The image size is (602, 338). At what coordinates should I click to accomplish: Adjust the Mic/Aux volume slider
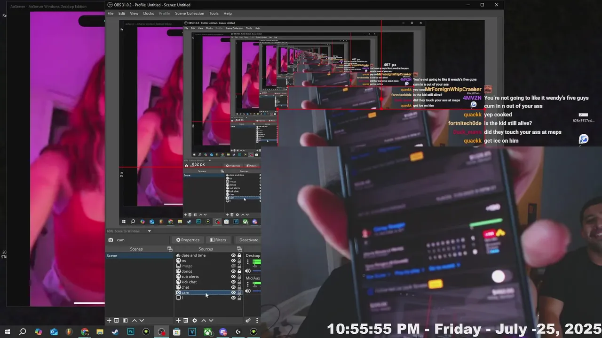[257, 291]
